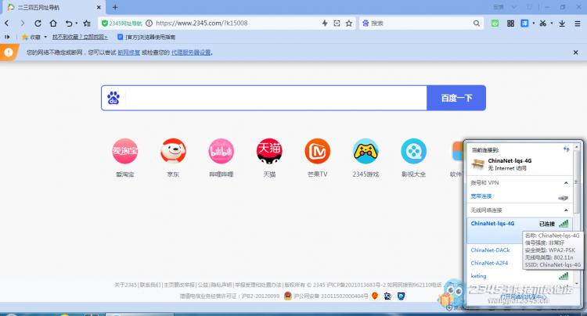The image size is (587, 316).
Task: Go forward to the next page
Action: pyautogui.click(x=23, y=23)
